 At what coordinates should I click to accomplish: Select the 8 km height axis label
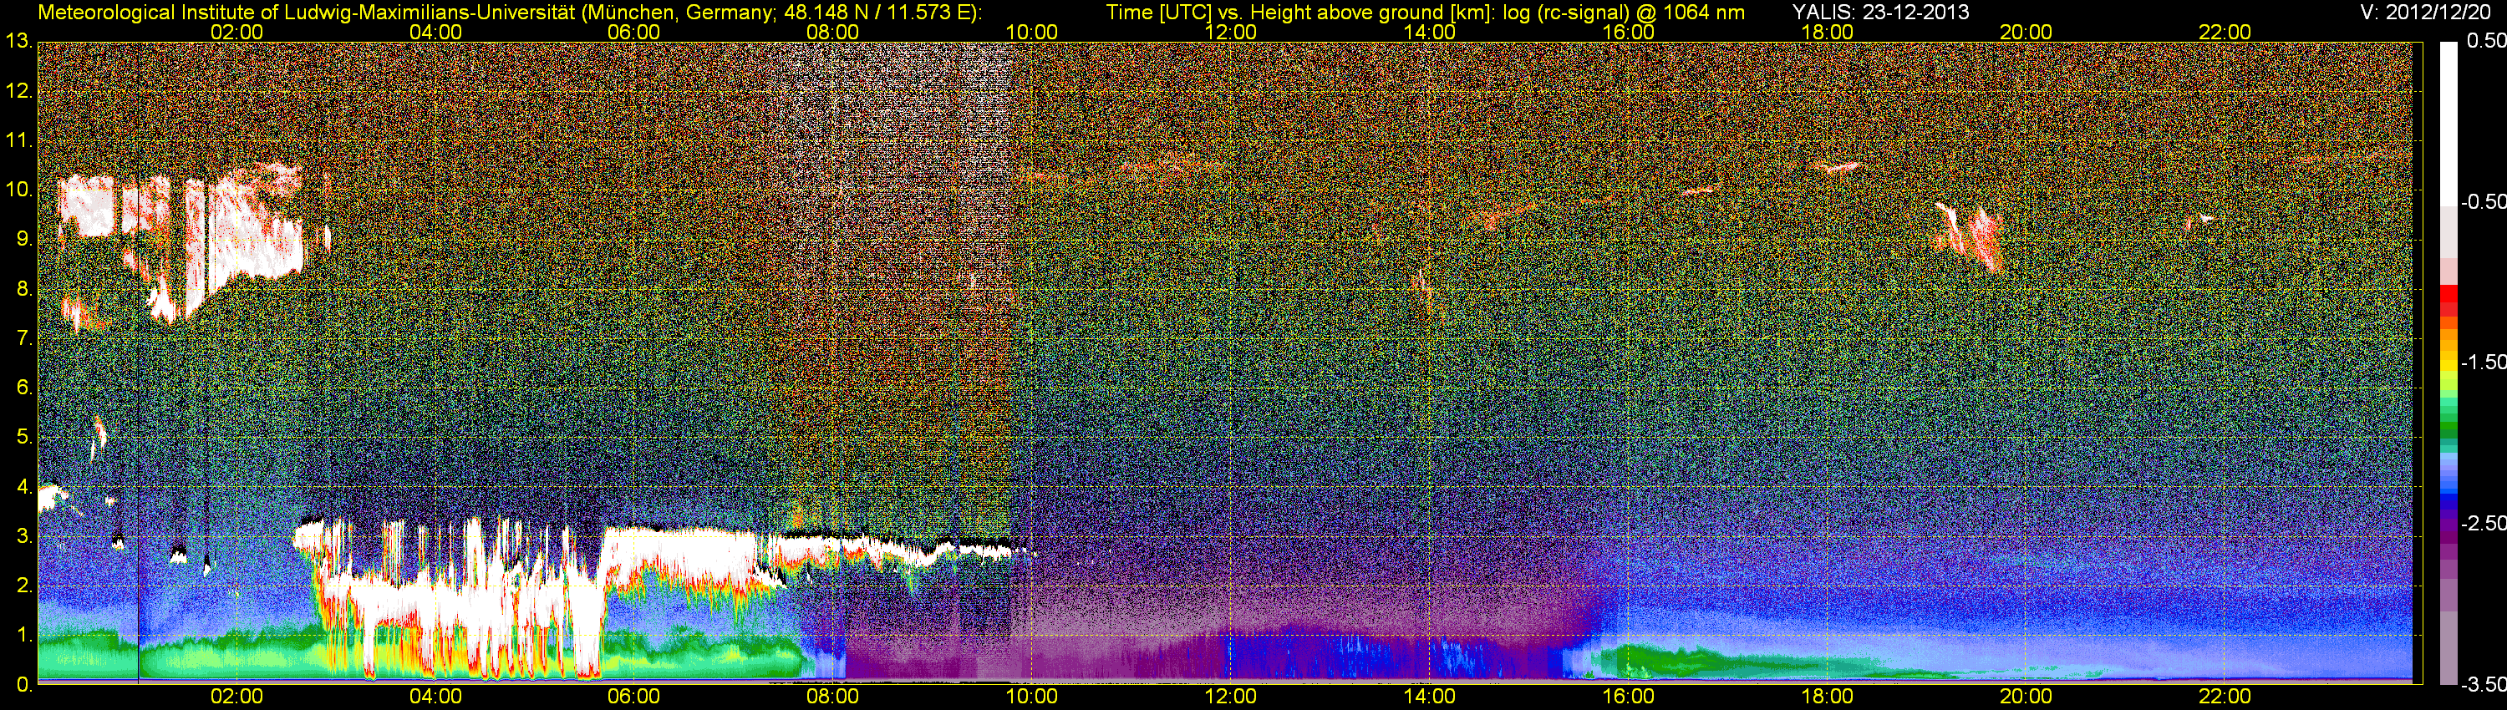click(x=23, y=289)
